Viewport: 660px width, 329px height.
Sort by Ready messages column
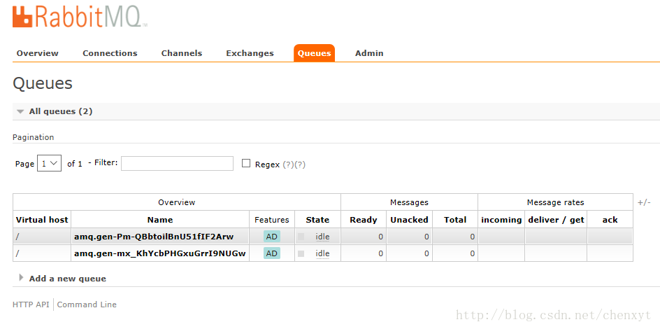pos(364,220)
